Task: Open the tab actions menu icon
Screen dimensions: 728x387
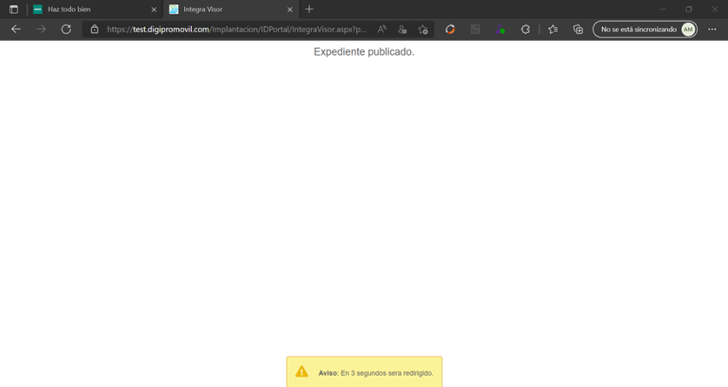Action: pyautogui.click(x=14, y=9)
